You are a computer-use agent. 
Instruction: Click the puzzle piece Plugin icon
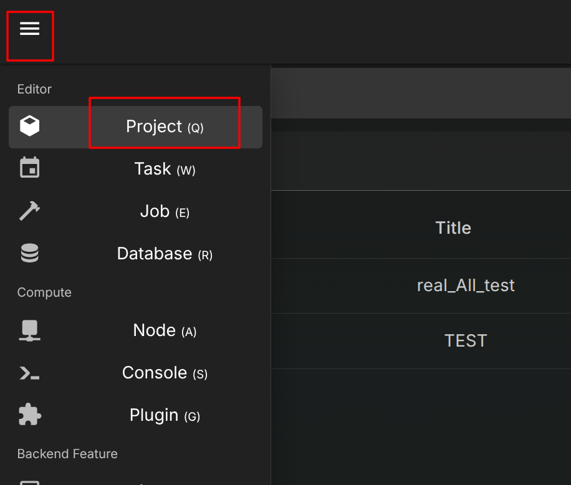coord(29,415)
